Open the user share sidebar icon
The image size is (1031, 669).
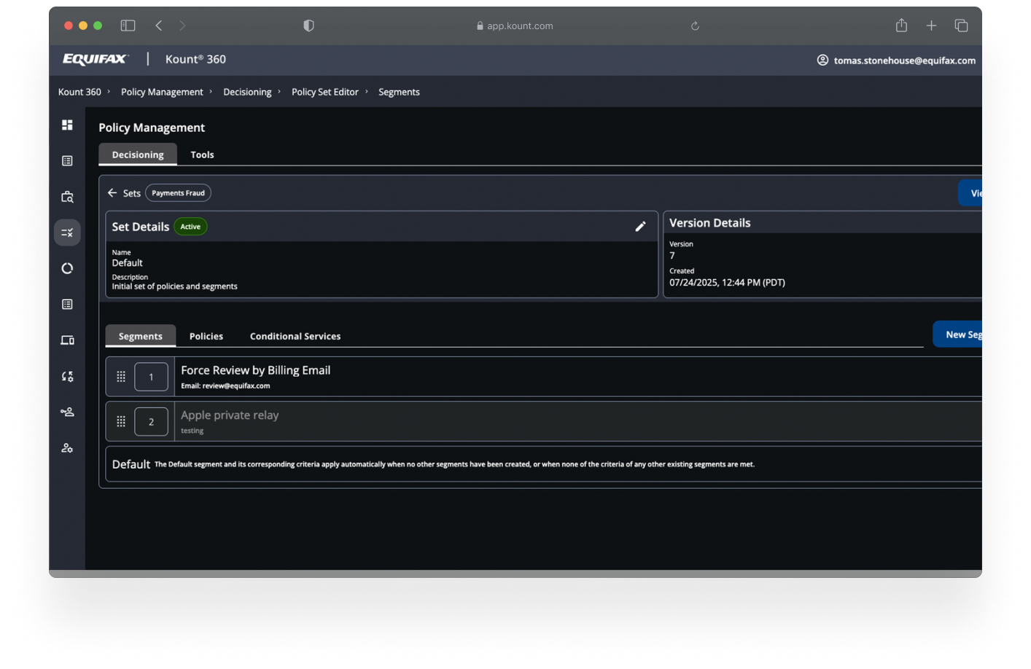click(x=67, y=412)
